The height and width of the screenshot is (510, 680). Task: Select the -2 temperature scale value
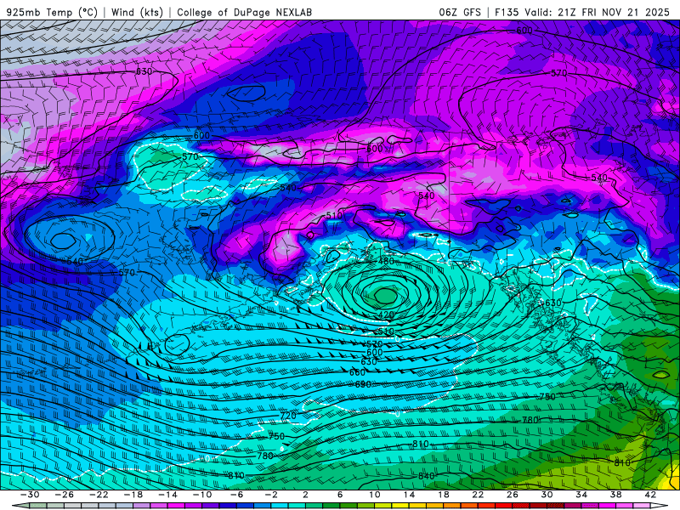point(271,495)
